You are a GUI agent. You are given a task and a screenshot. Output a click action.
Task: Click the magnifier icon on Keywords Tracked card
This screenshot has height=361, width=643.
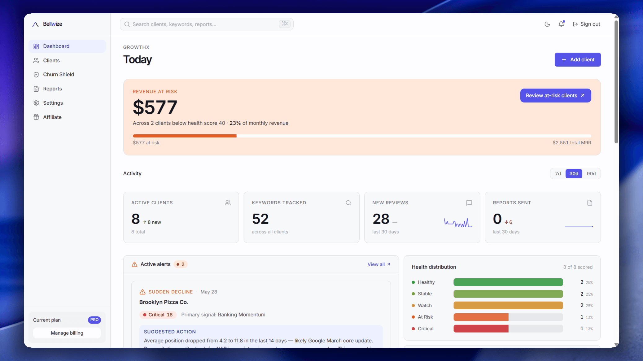(x=348, y=203)
